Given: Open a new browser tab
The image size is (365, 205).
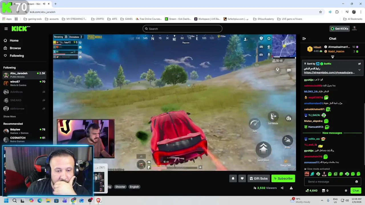Looking at the screenshot, I should point(55,4).
